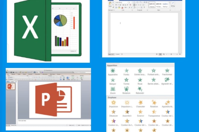Select the Fractionner entrance effect

point(167,72)
